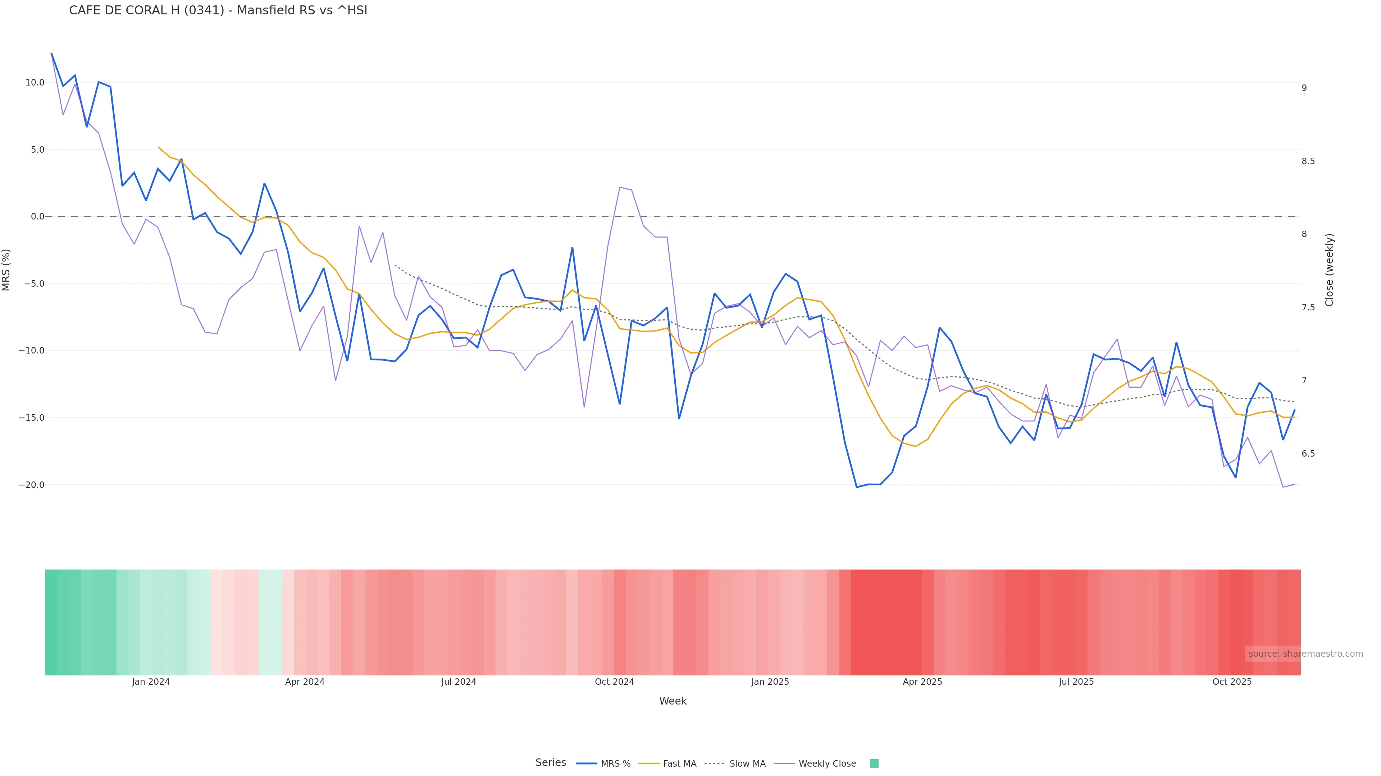Click the Close (weekly) axis title
The width and height of the screenshot is (1381, 776).
(x=1329, y=270)
